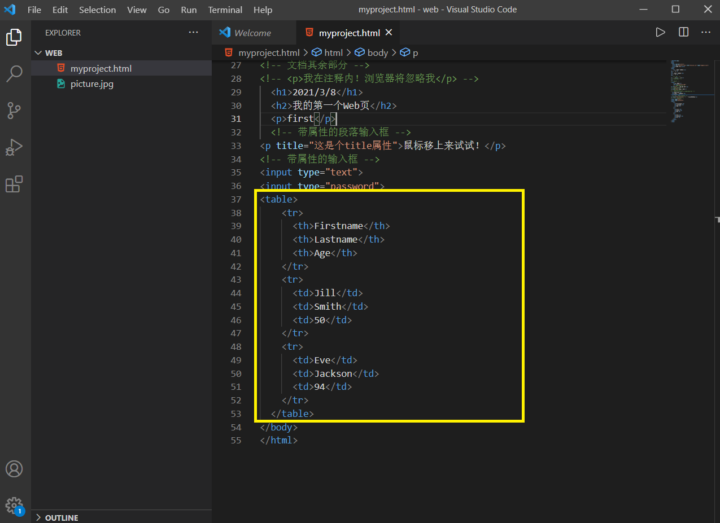Viewport: 720px width, 523px height.
Task: Open the Terminal menu
Action: [225, 10]
